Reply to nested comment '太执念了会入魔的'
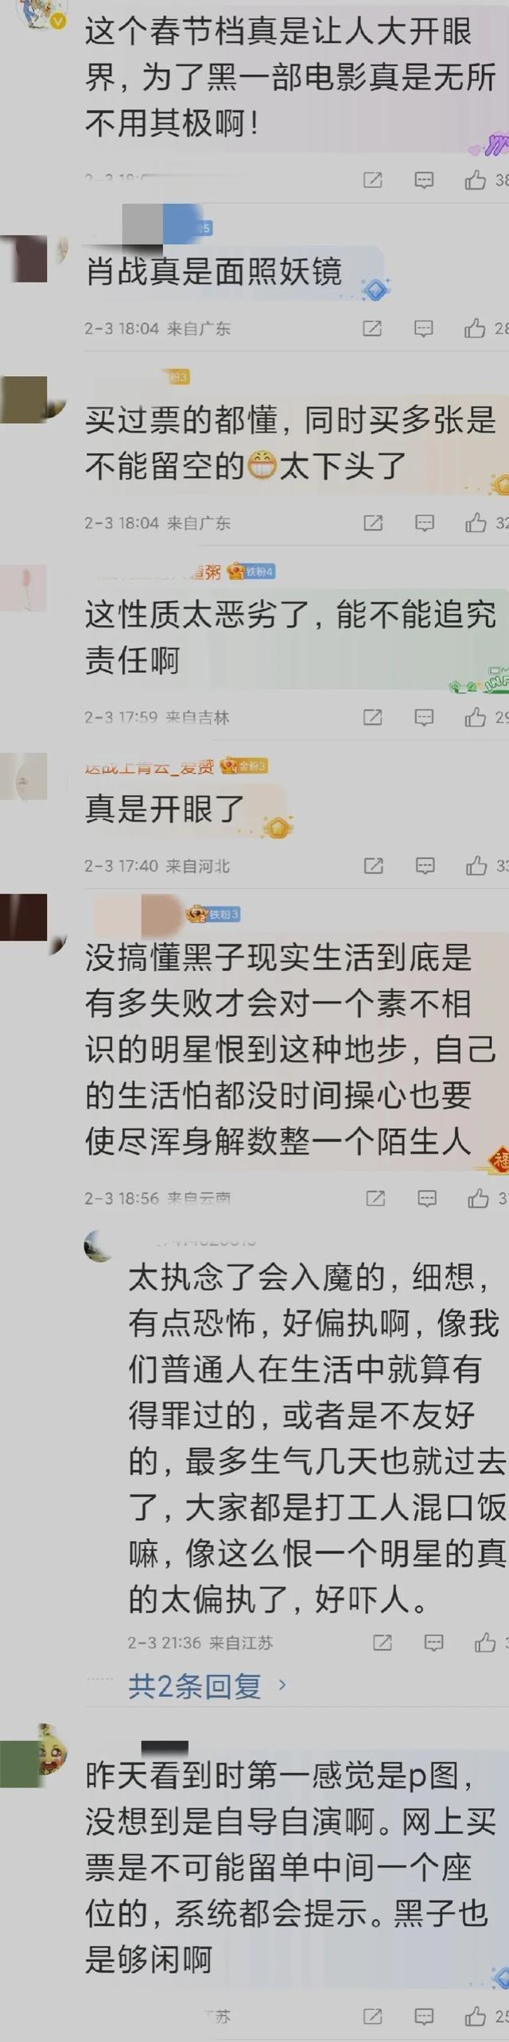This screenshot has width=509, height=2042. (x=433, y=1643)
